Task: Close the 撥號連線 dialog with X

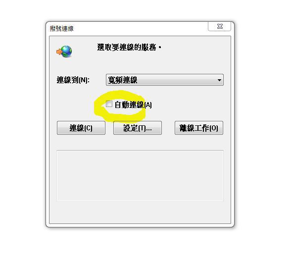Action: coord(220,26)
